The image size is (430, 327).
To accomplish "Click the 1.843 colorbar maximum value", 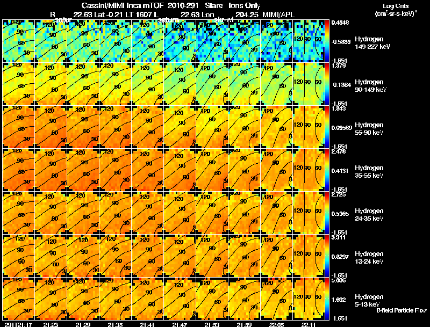I will 339,108.
